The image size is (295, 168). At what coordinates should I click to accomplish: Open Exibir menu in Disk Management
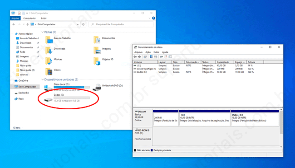(156, 52)
